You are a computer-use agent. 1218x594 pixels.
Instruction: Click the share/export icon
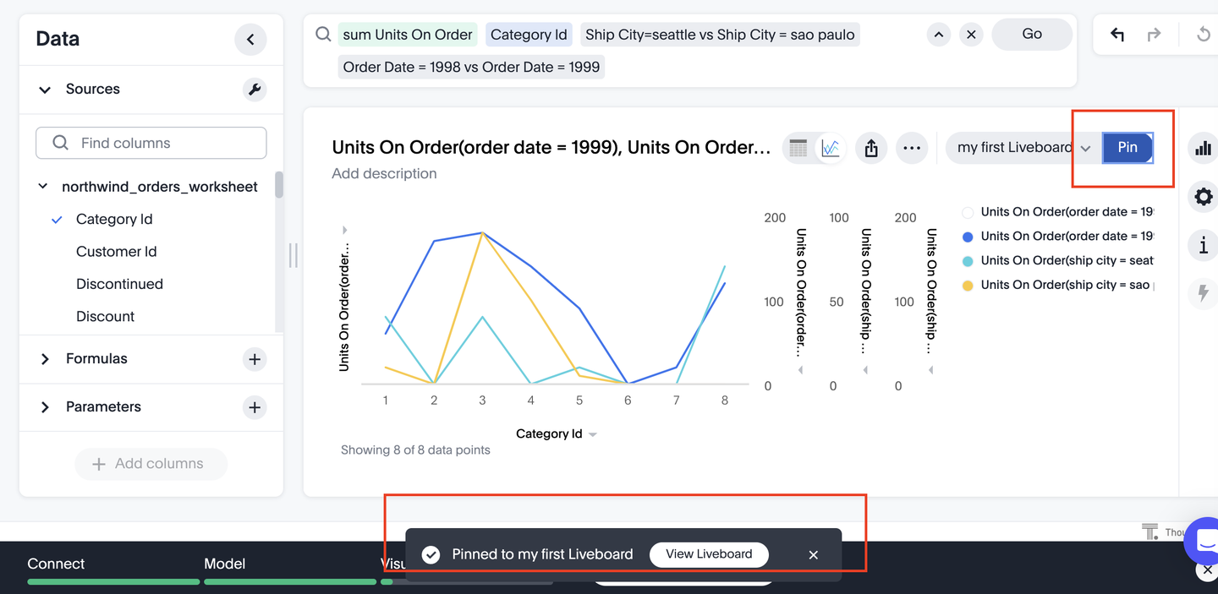point(871,149)
